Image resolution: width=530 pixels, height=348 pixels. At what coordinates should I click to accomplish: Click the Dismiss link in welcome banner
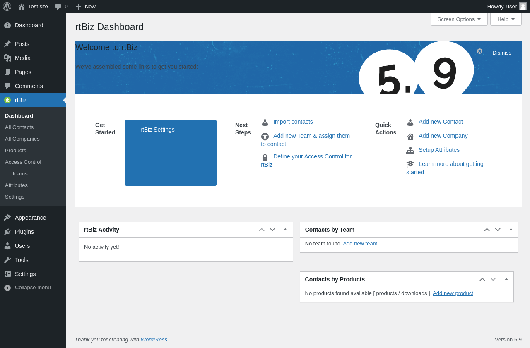(x=502, y=53)
